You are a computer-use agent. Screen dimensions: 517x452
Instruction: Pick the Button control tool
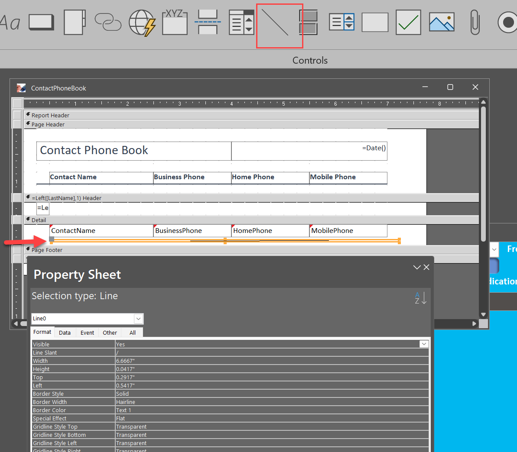click(41, 23)
